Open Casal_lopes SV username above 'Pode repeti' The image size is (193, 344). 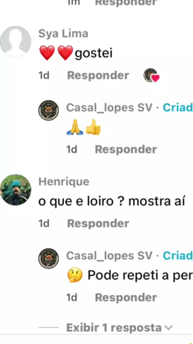(x=109, y=256)
